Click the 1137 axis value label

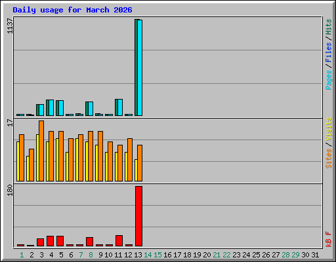[10, 26]
